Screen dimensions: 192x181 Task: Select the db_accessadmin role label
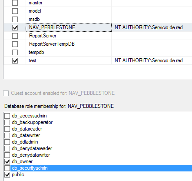29,116
